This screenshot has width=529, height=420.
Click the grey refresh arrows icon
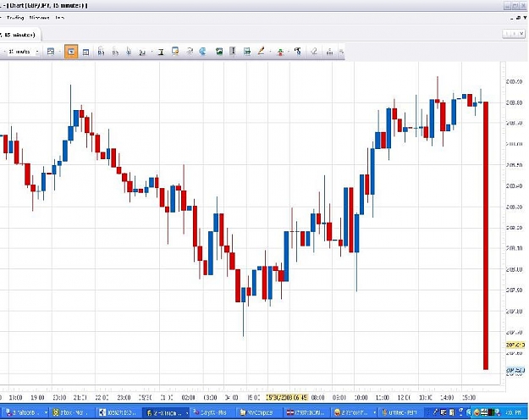pos(190,52)
